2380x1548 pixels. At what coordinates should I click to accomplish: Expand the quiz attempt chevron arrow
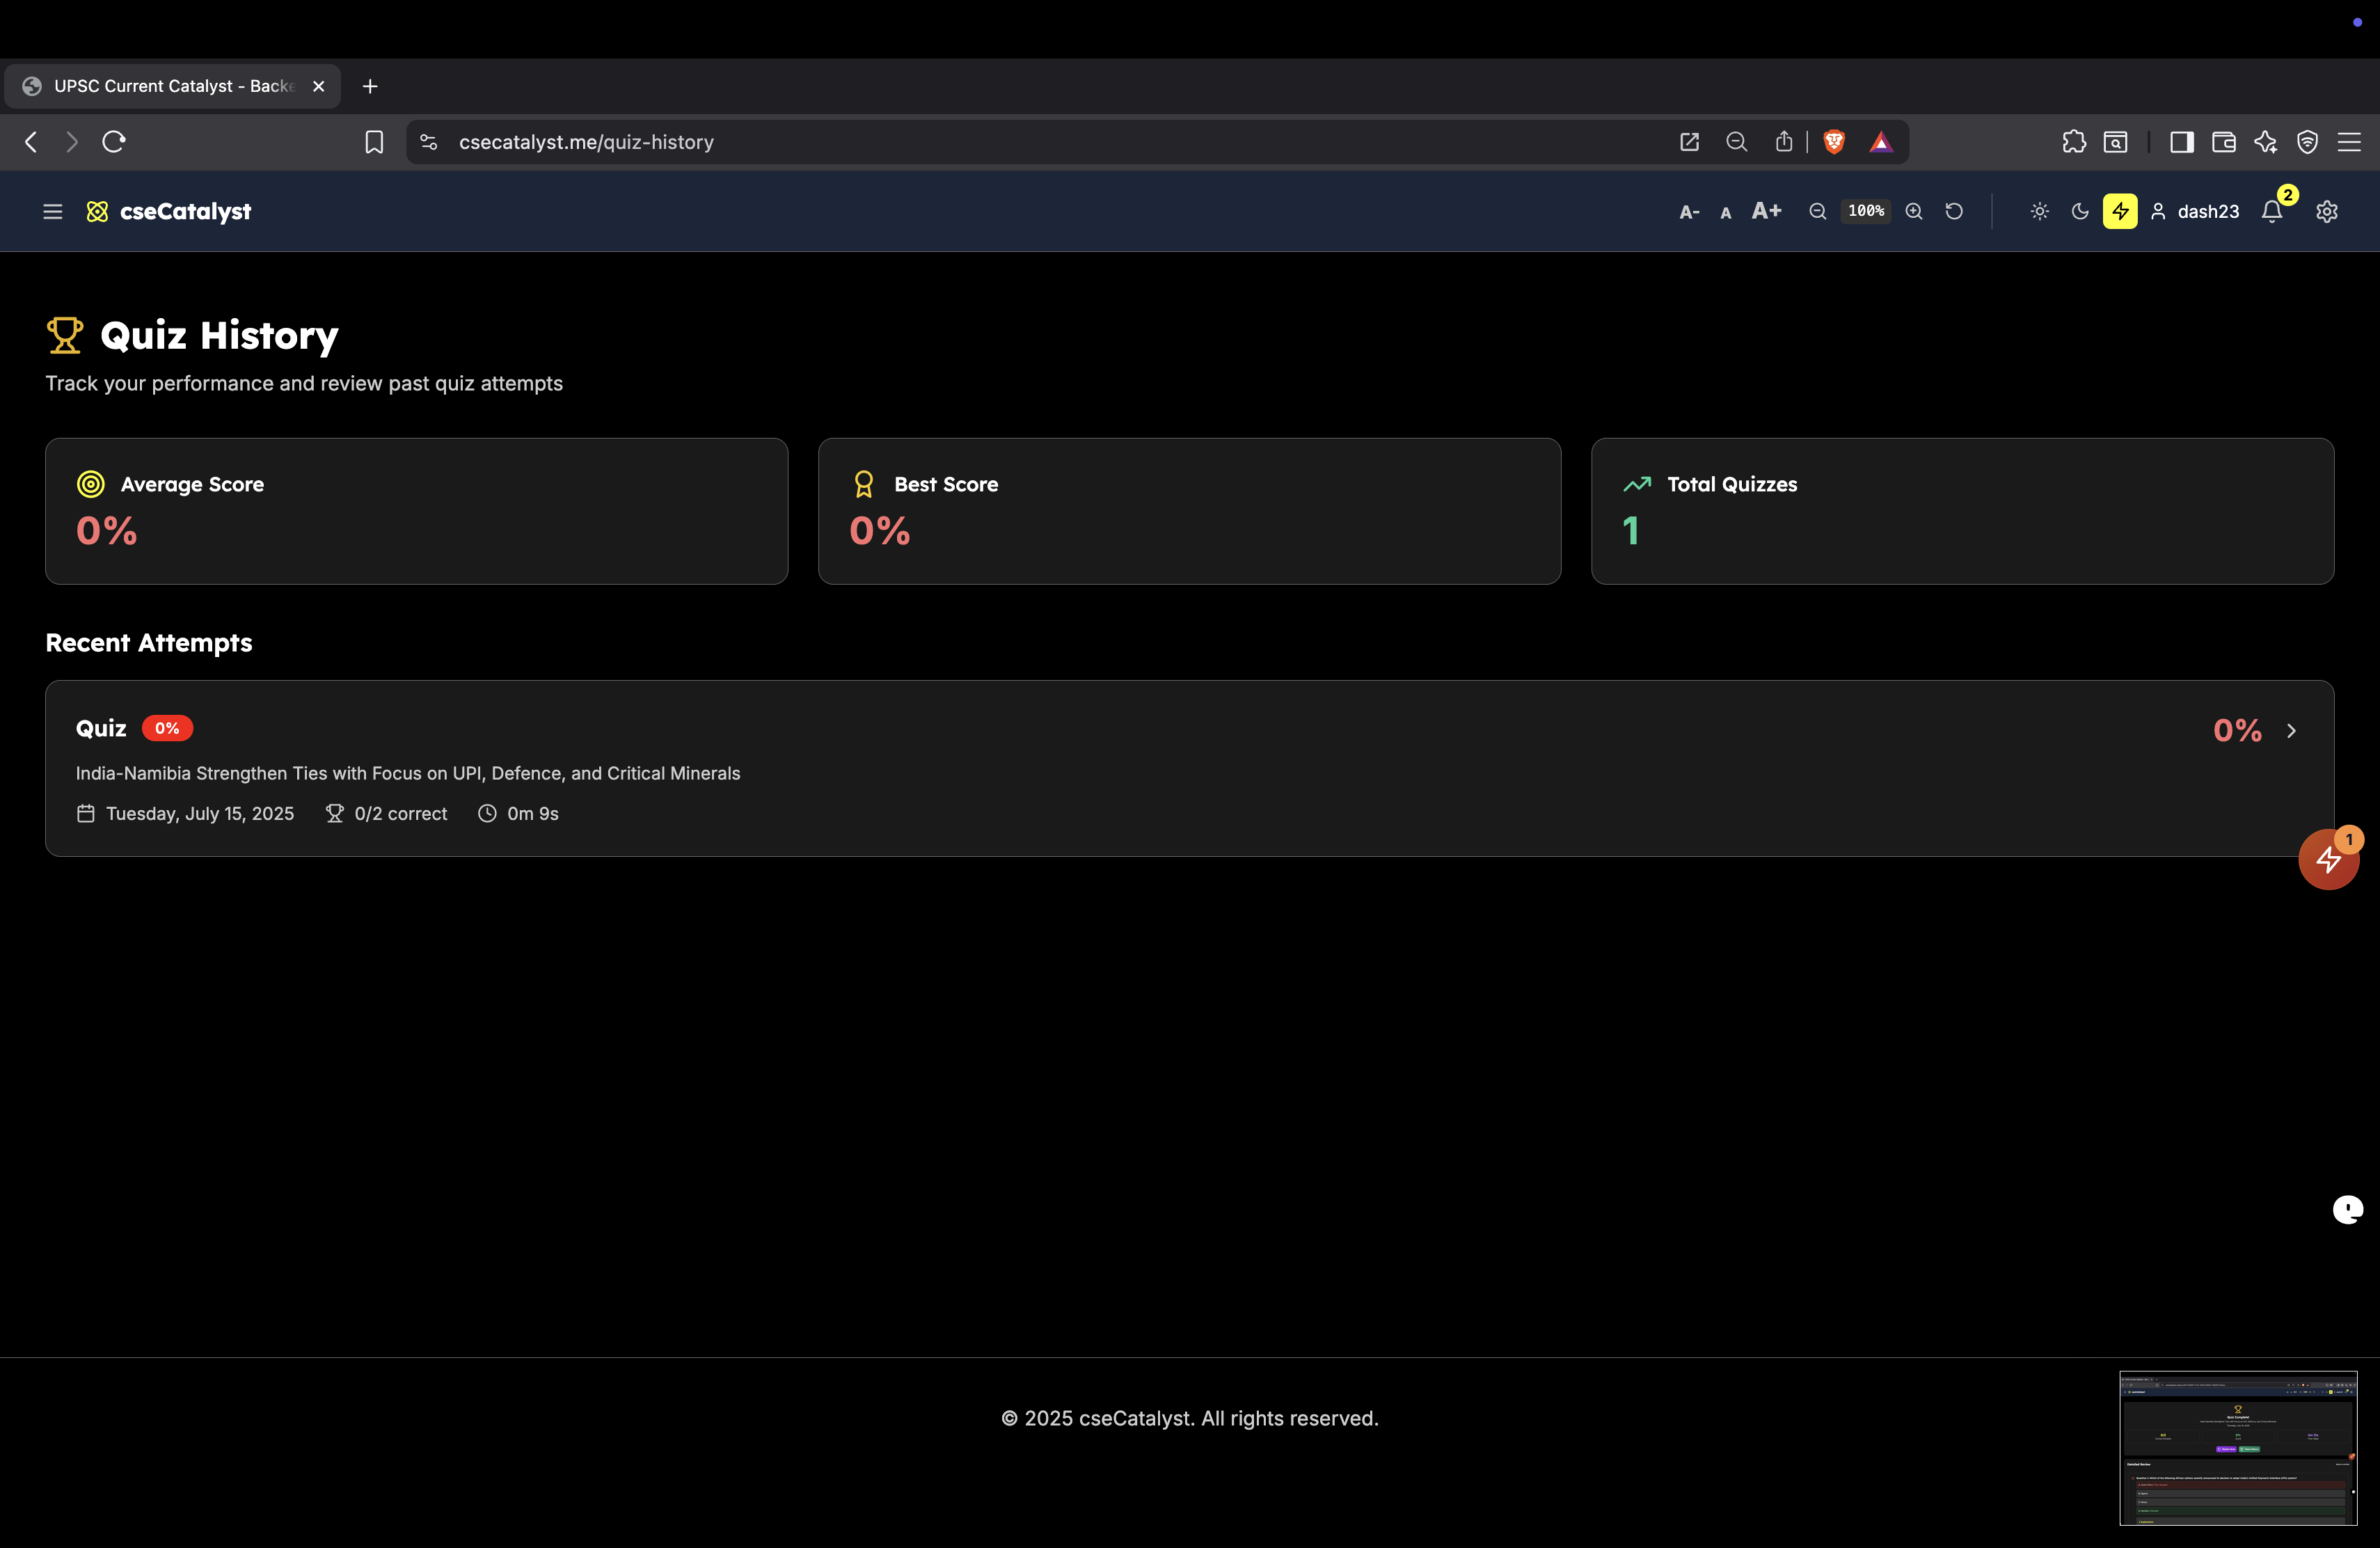(2291, 731)
